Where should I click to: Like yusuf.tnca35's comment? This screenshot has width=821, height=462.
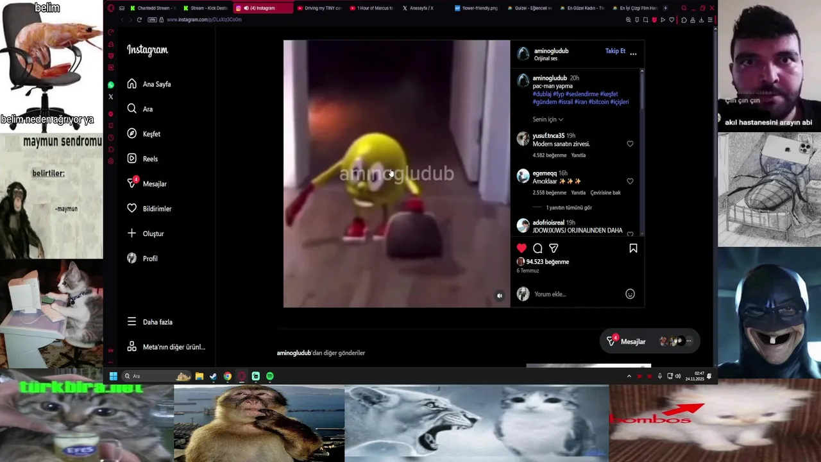click(x=630, y=144)
